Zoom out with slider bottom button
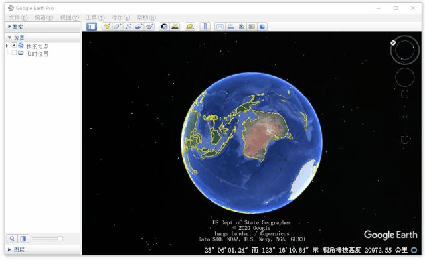 point(404,140)
